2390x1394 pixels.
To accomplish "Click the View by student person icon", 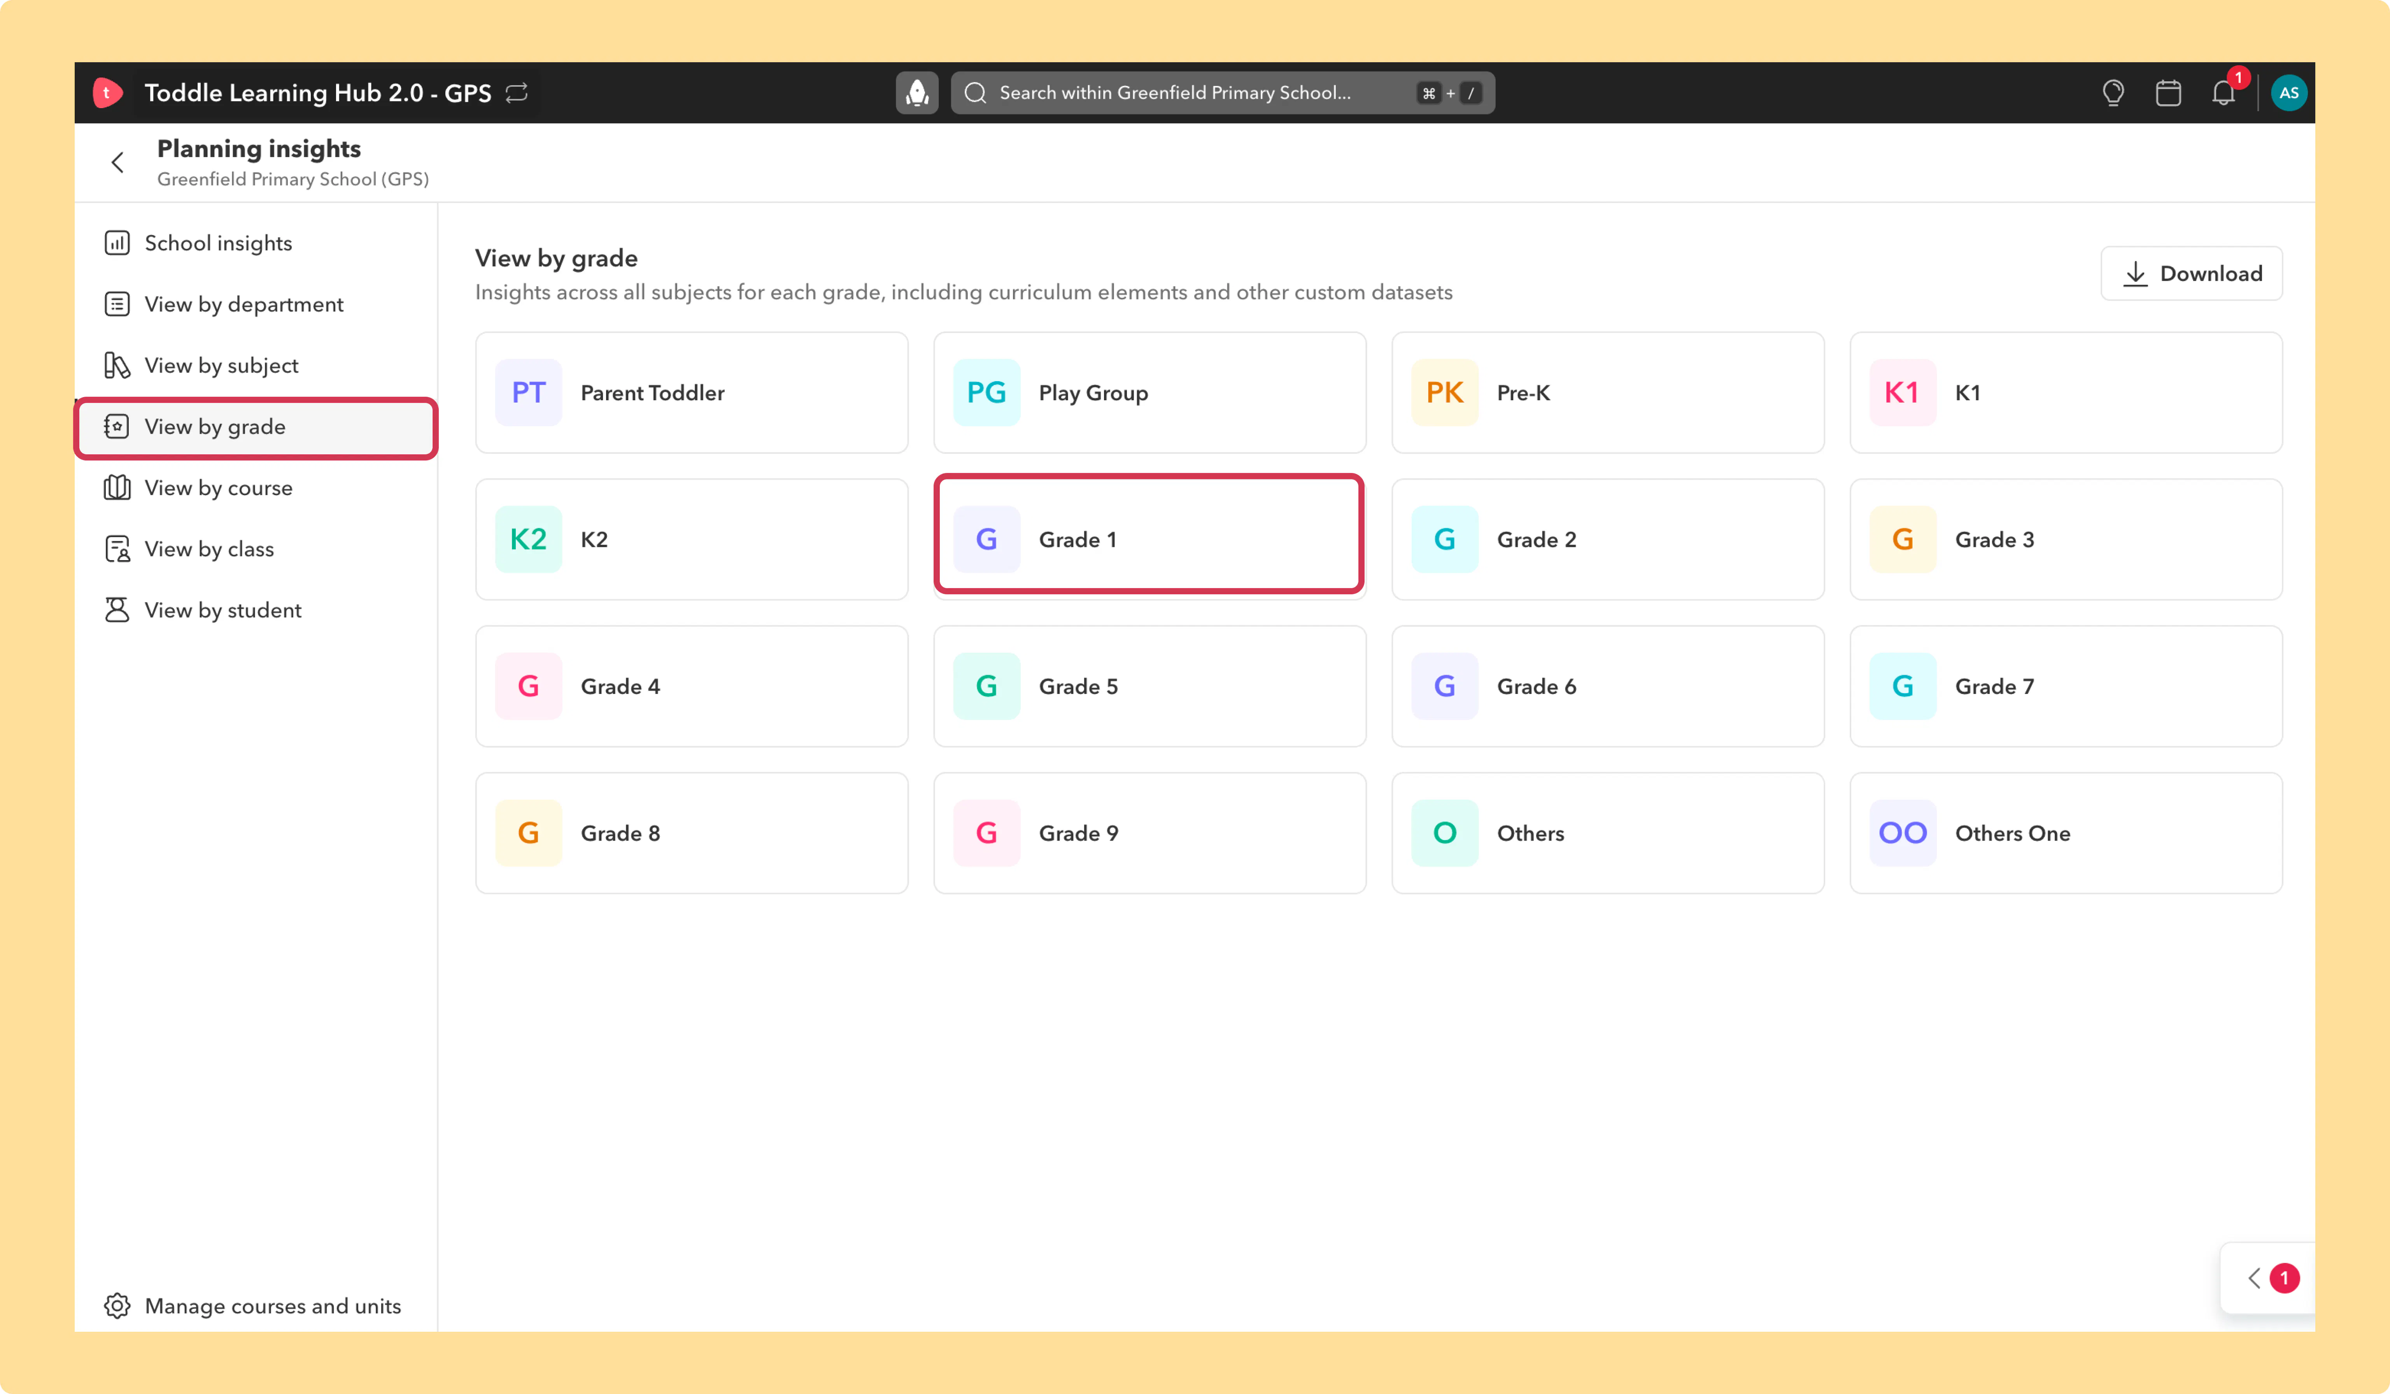I will (117, 610).
